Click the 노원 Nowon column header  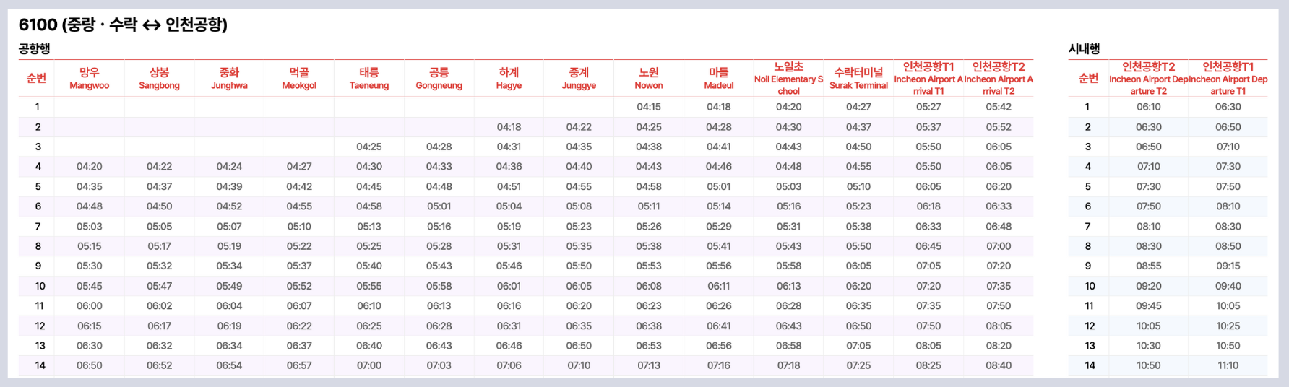pos(649,78)
